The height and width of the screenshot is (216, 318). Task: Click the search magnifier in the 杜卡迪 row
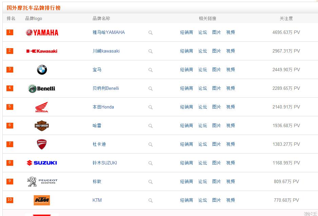[150, 144]
